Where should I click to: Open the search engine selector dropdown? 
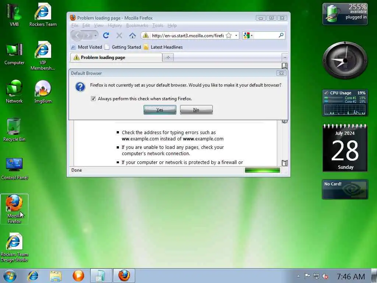point(251,36)
